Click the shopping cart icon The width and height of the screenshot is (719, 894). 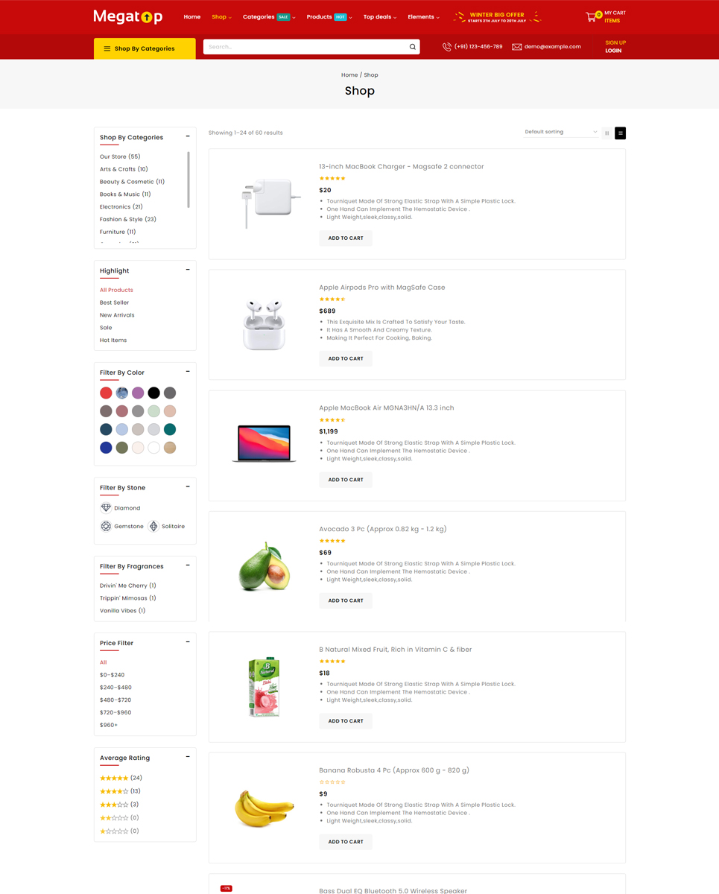(591, 16)
